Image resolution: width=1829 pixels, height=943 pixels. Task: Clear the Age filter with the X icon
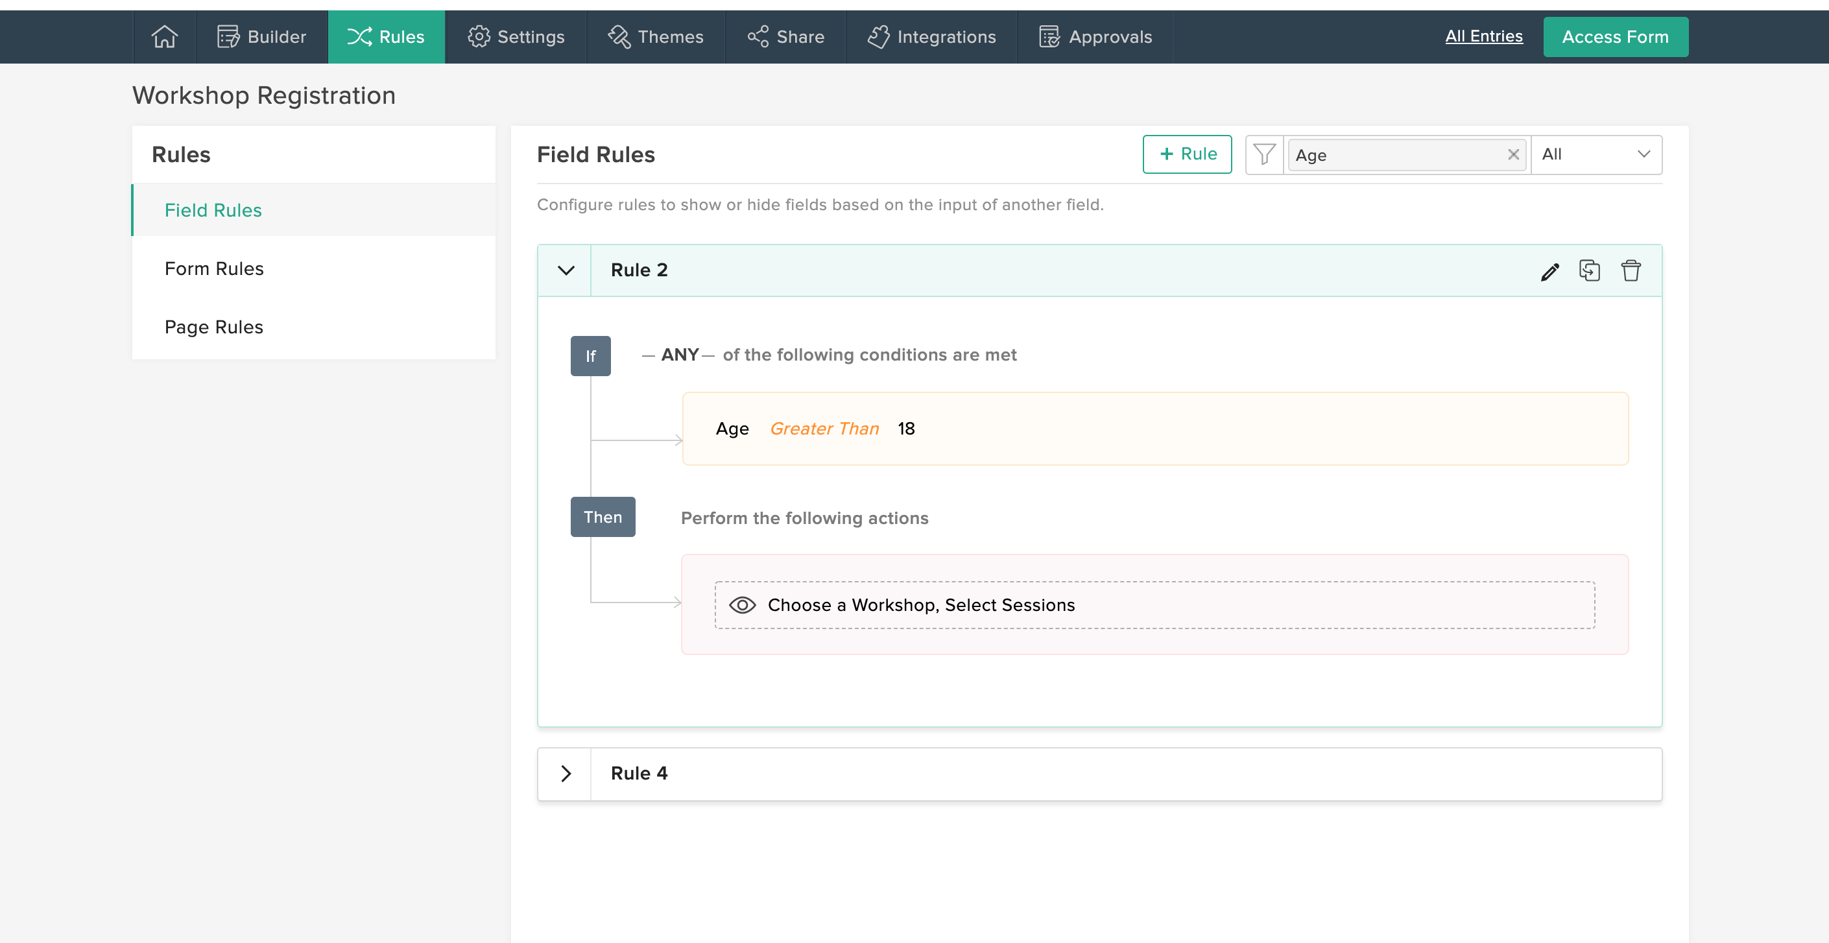[x=1513, y=154]
